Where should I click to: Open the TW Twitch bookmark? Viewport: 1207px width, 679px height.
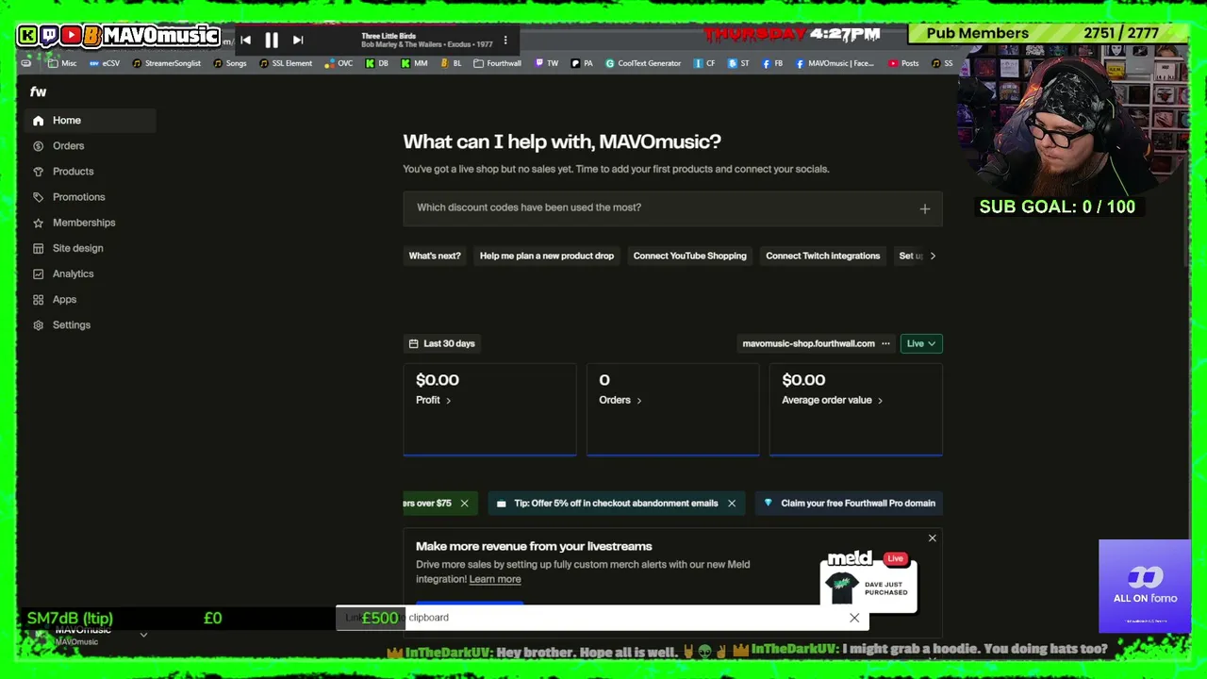click(x=547, y=63)
